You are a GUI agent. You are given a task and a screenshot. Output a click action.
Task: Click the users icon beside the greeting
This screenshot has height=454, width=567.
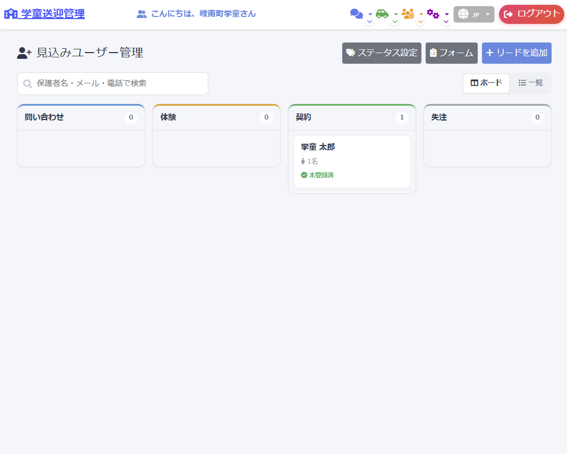(x=141, y=14)
